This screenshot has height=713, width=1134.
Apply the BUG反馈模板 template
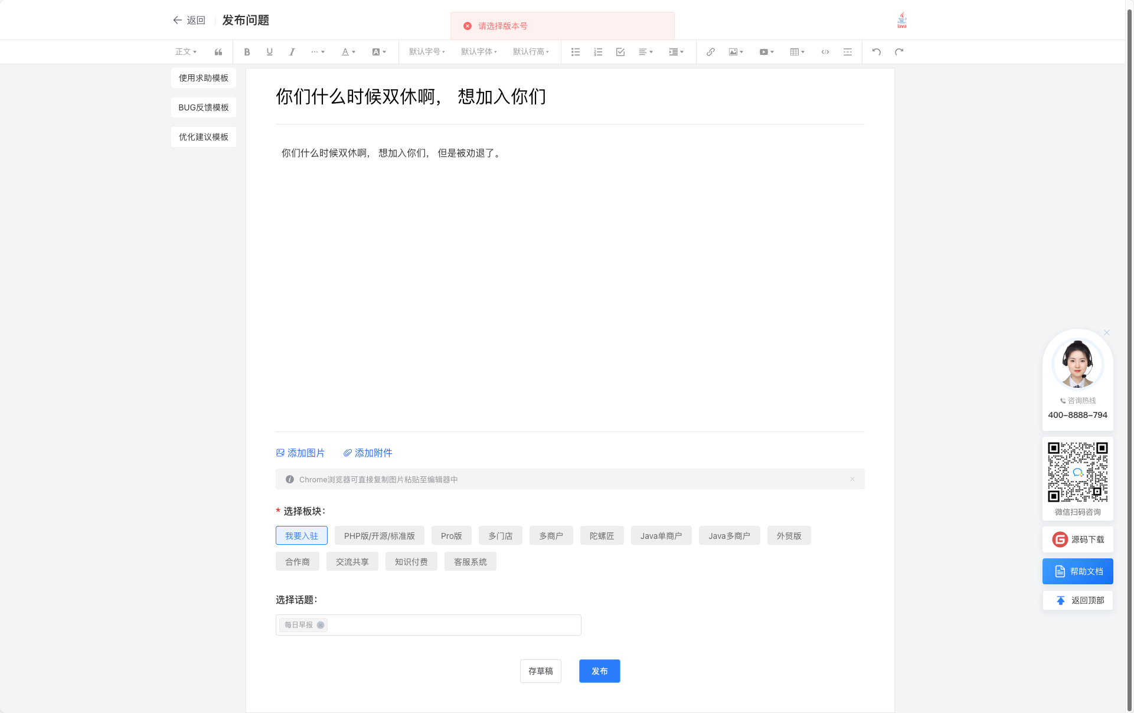pos(204,107)
